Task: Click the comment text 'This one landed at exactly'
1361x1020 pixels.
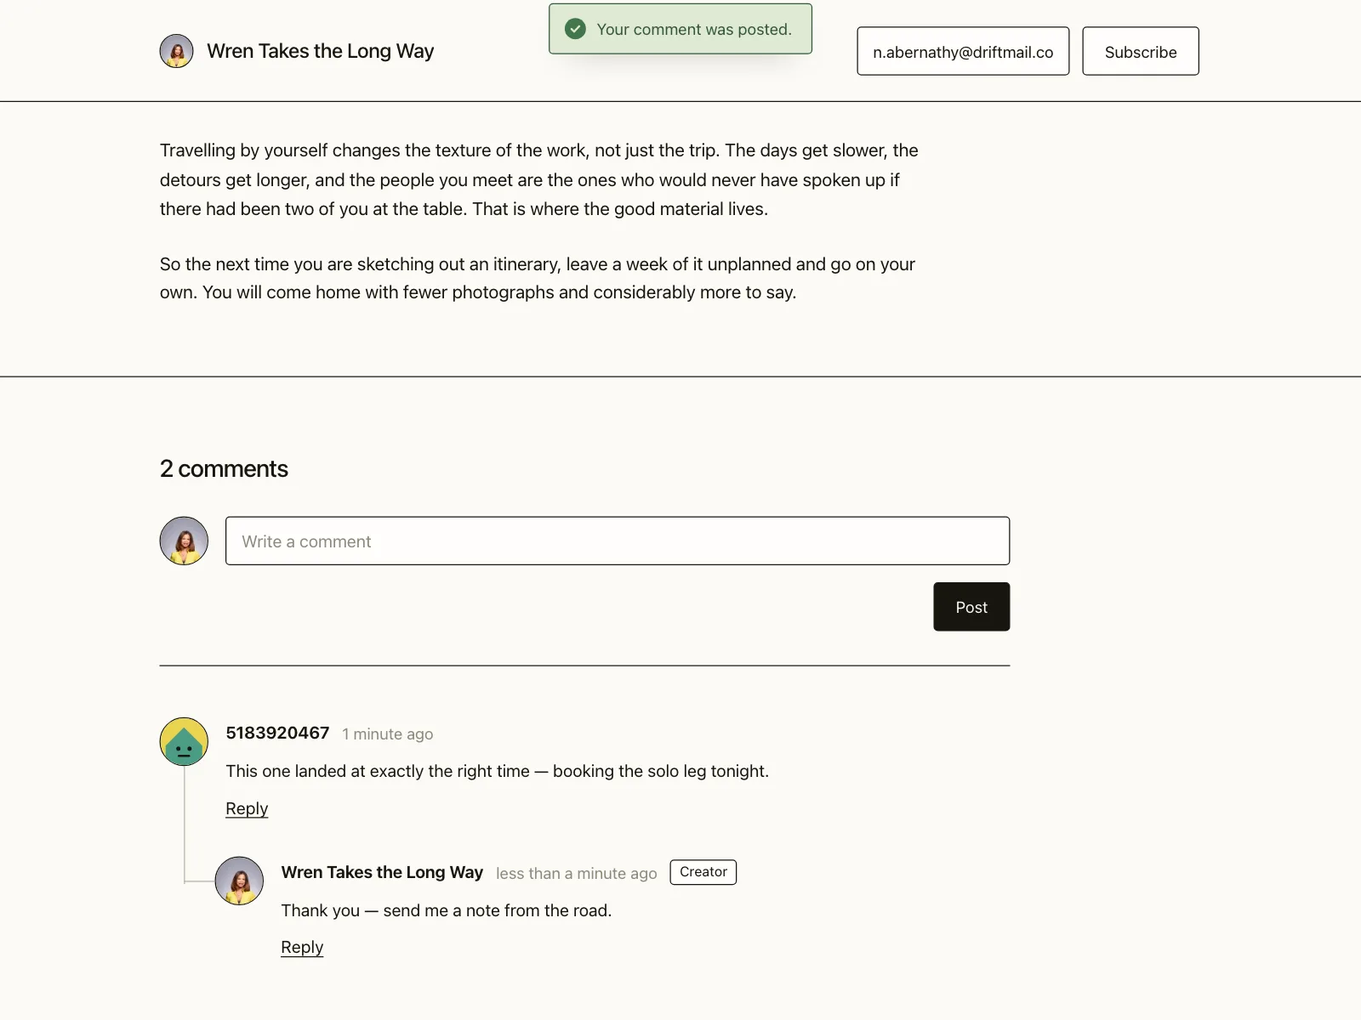Action: [x=497, y=771]
